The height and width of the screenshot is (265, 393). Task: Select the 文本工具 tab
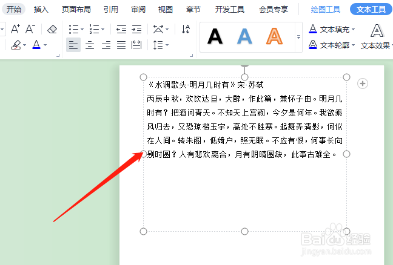click(371, 9)
